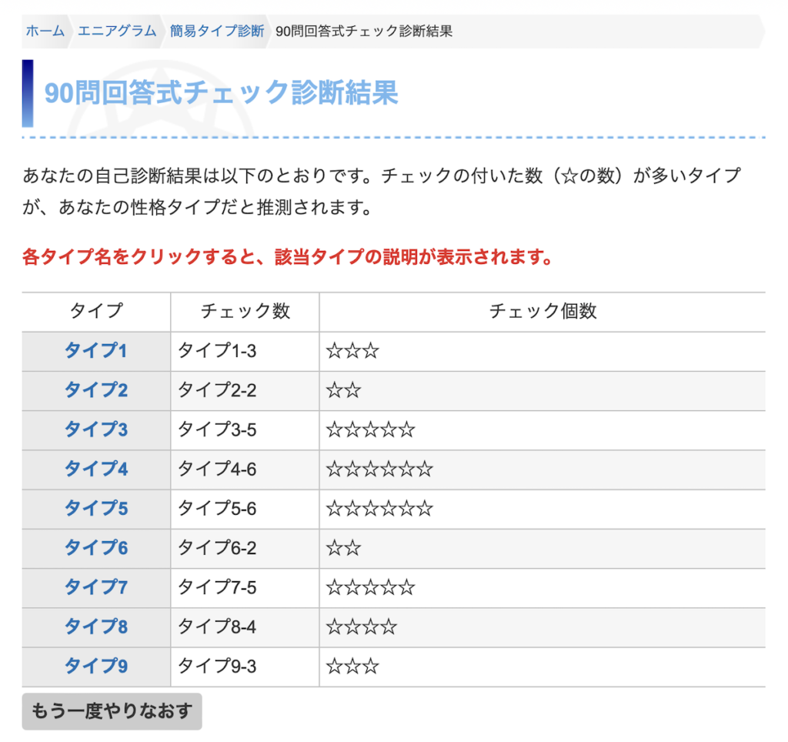The width and height of the screenshot is (788, 742).
Task: Go to ホーム in the breadcrumb
Action: pos(45,31)
